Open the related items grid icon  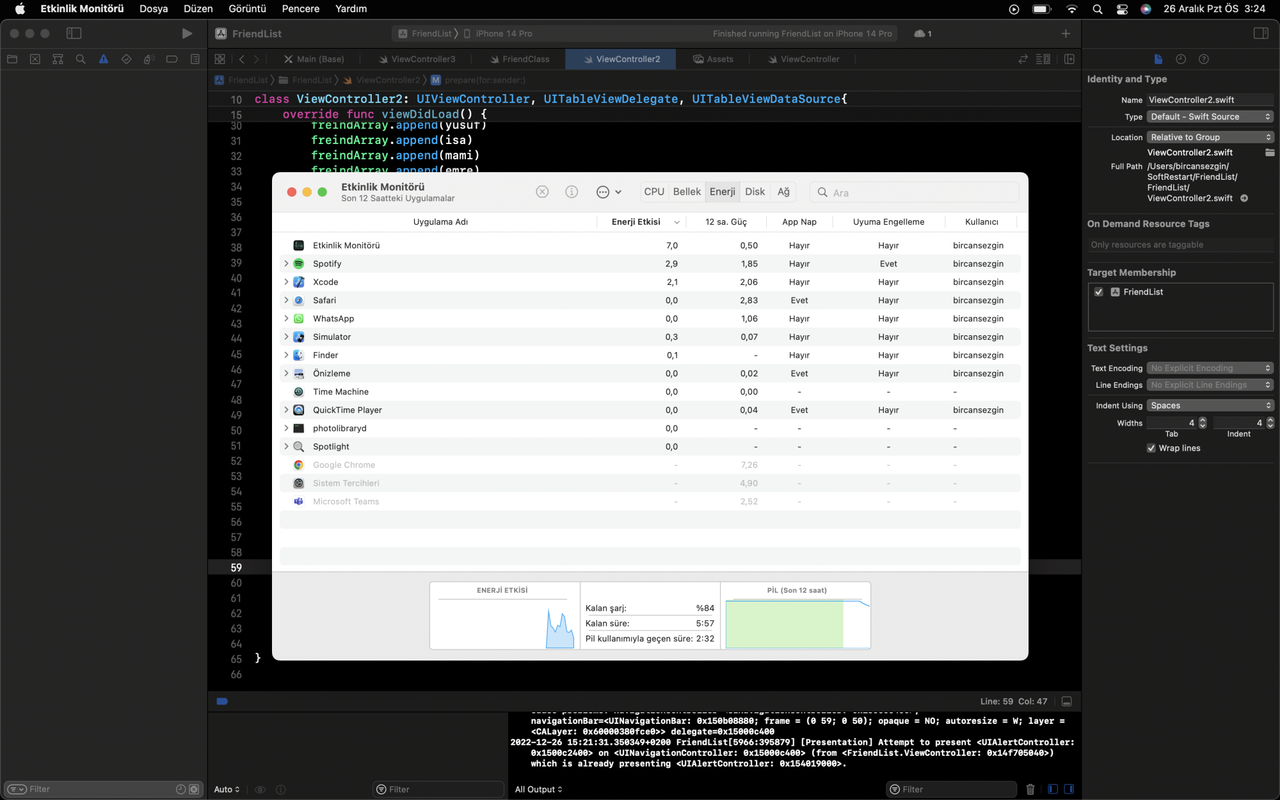pyautogui.click(x=220, y=59)
